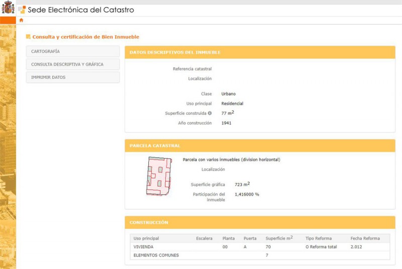Click the Referencia catastral label
The height and width of the screenshot is (269, 402).
(x=192, y=69)
